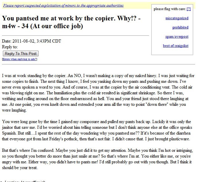Click the Date 2011-08-02 3:43PM CDT line

31,41
